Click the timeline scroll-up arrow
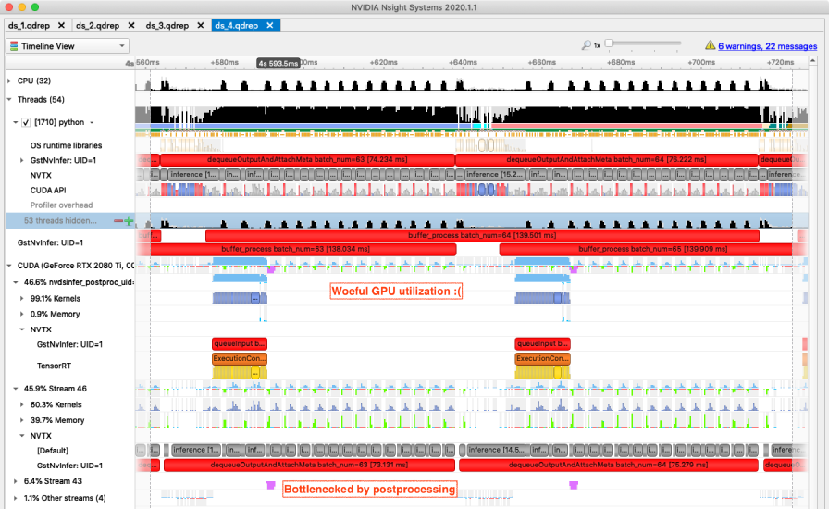829x509 pixels. (812, 61)
